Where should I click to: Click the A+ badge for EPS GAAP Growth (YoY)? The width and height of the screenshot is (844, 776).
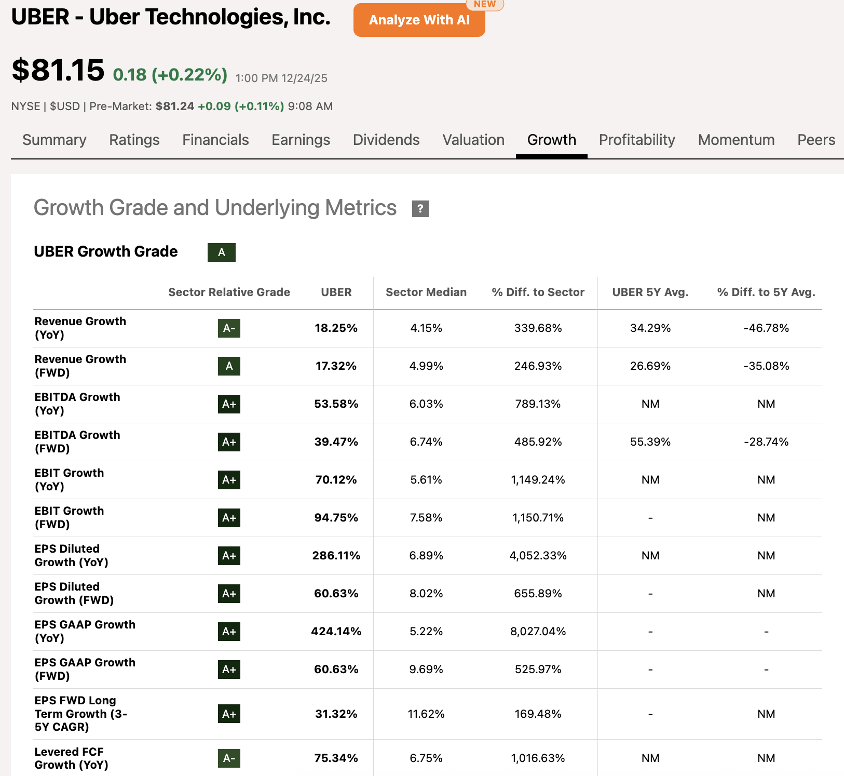tap(229, 632)
